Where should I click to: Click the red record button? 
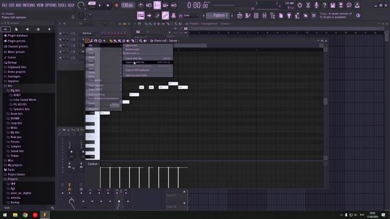[116, 5]
